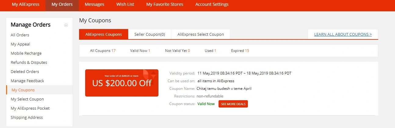
Task: Select the AliExpress Select Coupon tab
Action: [201, 35]
